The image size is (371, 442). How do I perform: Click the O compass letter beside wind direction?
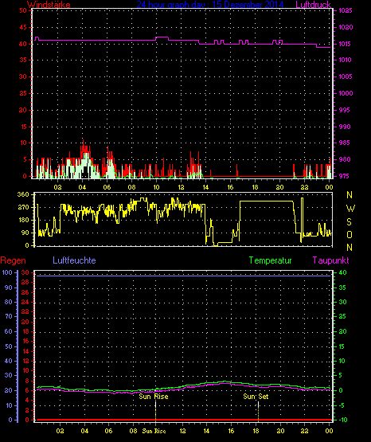[x=350, y=234]
